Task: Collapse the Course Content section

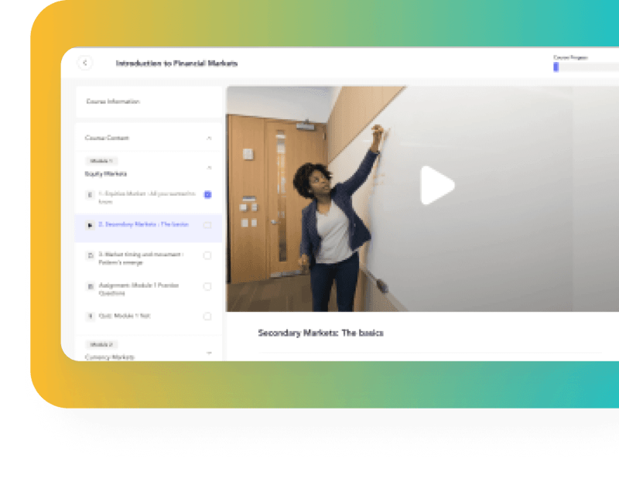Action: pos(207,137)
